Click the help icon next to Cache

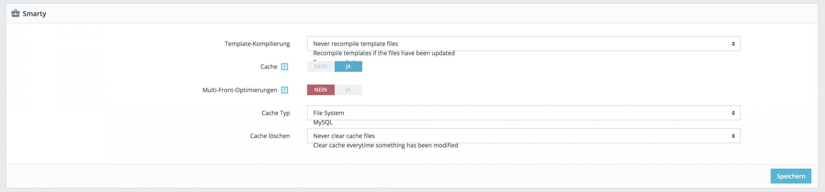coord(284,67)
